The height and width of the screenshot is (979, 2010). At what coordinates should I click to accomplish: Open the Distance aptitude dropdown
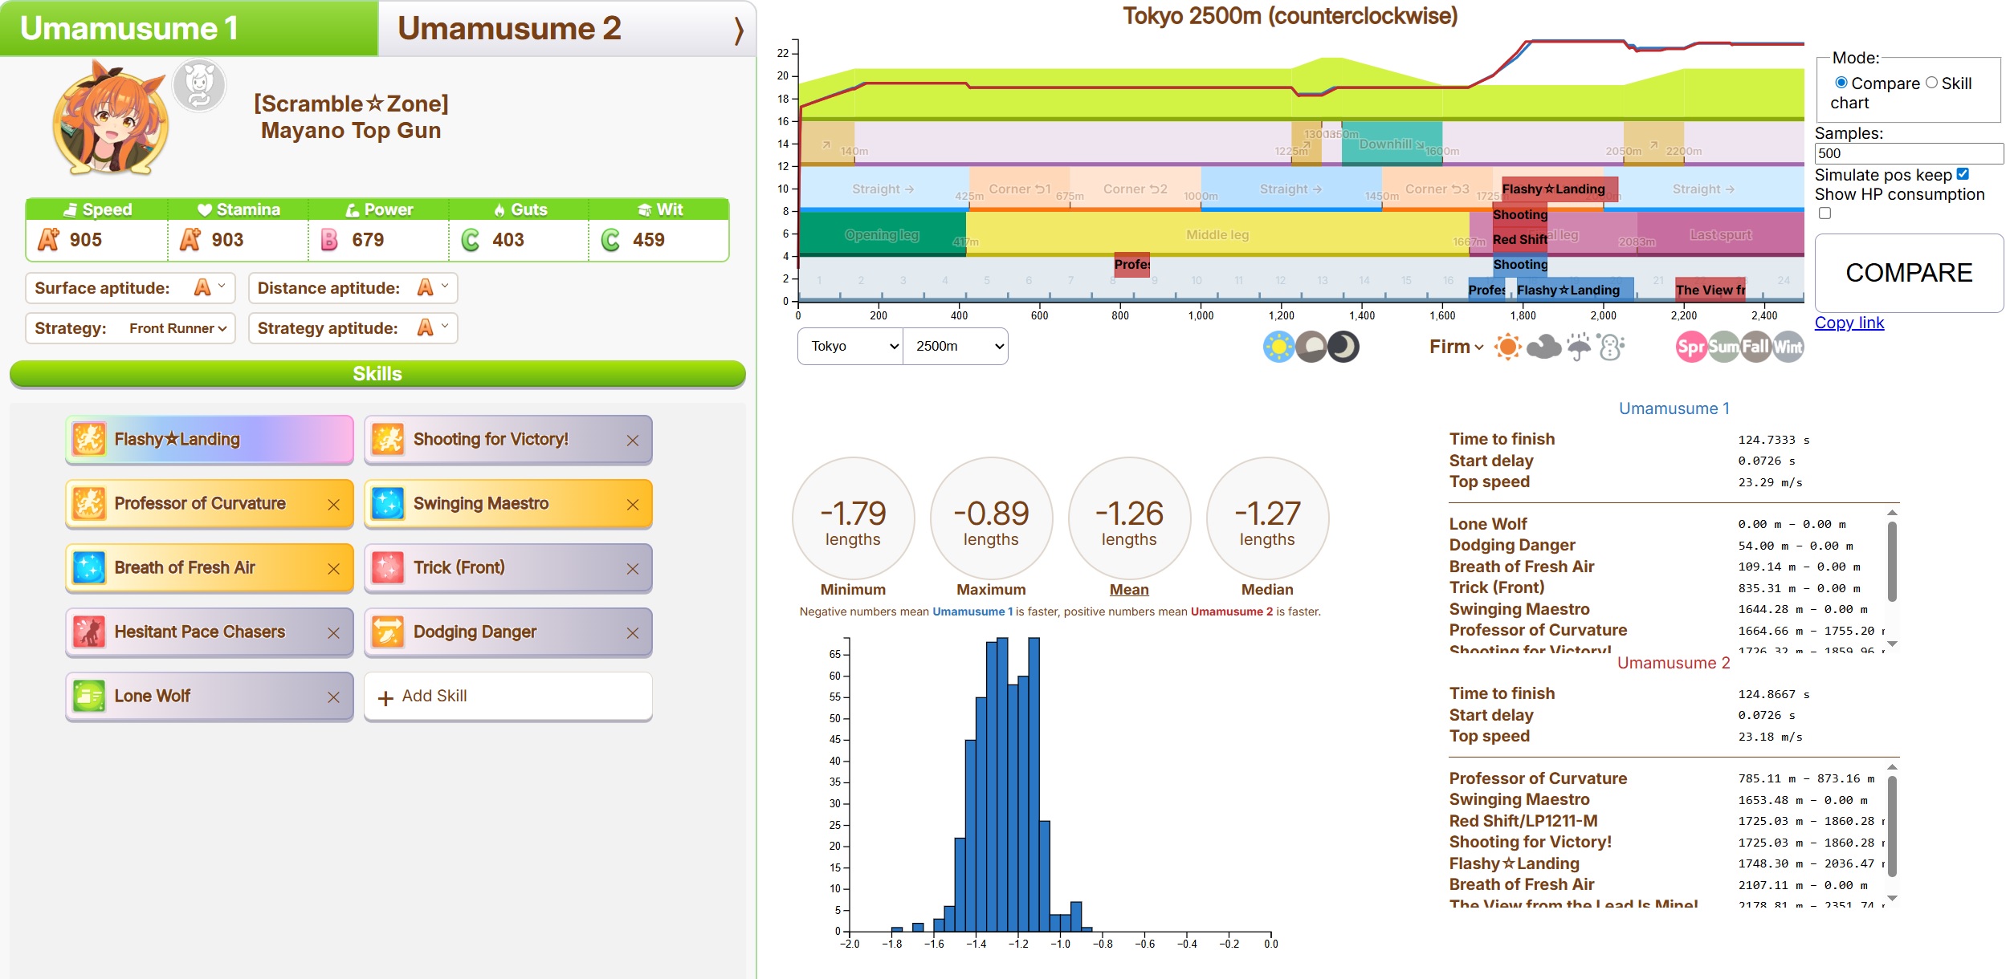tap(434, 287)
